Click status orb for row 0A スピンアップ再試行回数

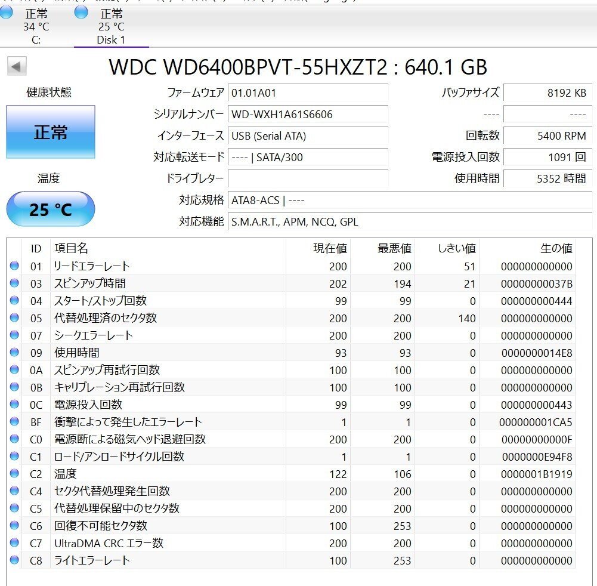point(14,369)
